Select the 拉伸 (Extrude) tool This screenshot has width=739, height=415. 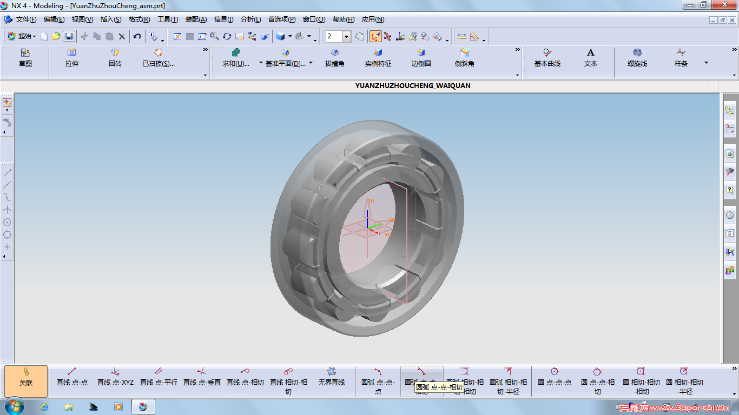click(72, 58)
